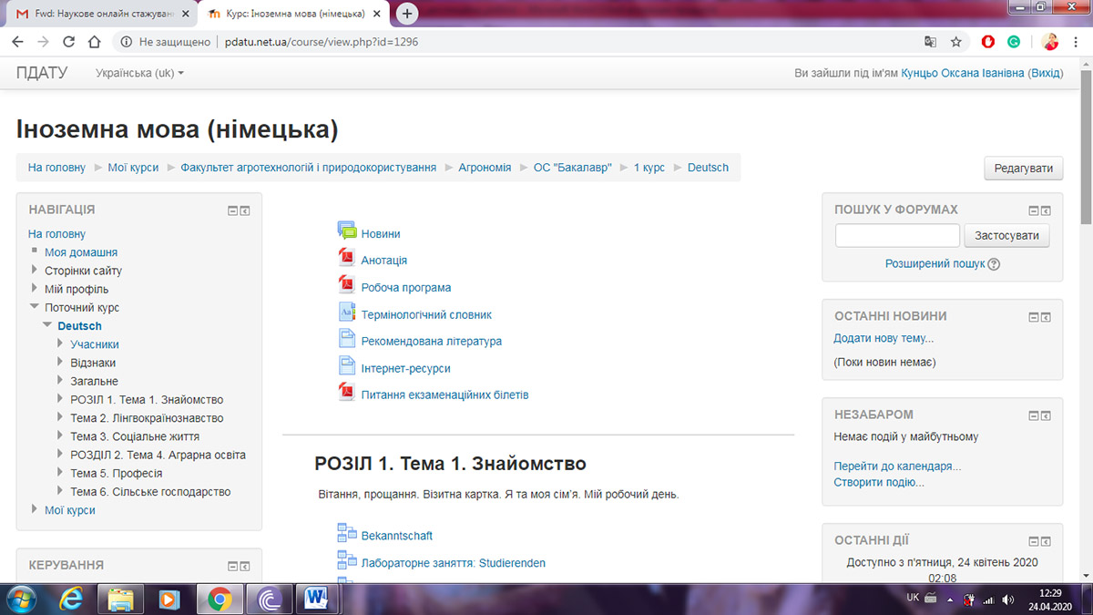Open the Анотація PDF icon
Image resolution: width=1093 pixels, height=615 pixels.
(346, 259)
